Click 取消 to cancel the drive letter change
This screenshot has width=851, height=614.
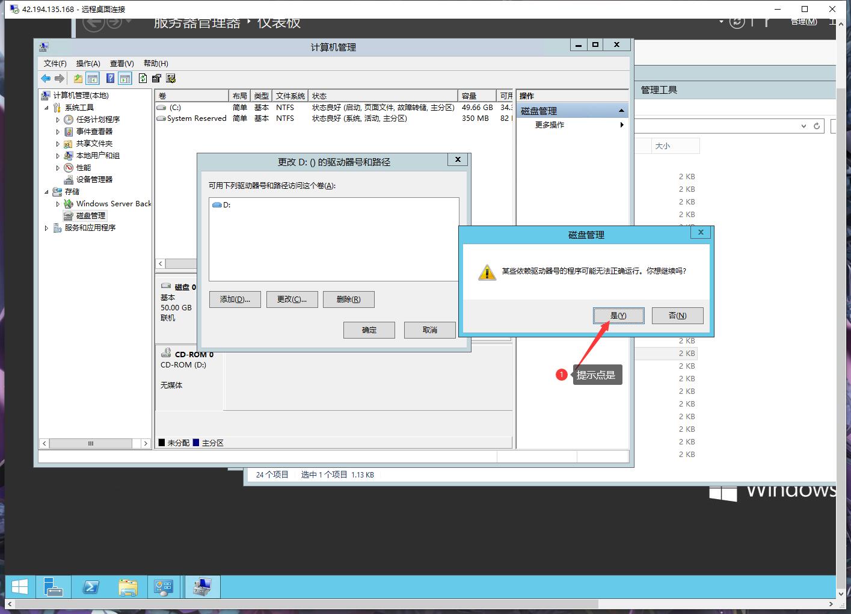click(429, 330)
